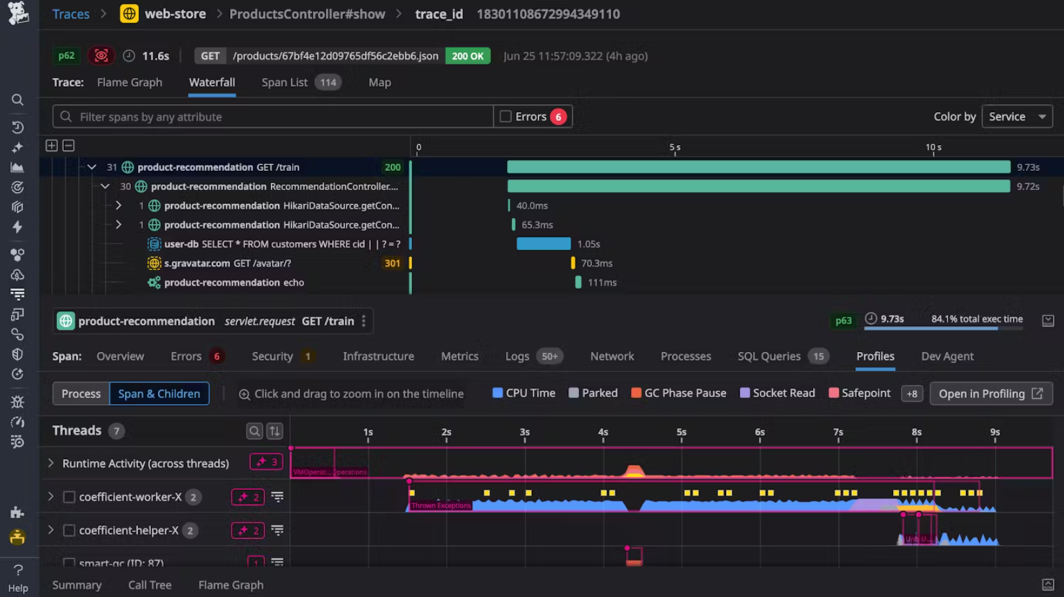Open the Color by Service dropdown
Viewport: 1064px width, 597px height.
pyautogui.click(x=1017, y=116)
